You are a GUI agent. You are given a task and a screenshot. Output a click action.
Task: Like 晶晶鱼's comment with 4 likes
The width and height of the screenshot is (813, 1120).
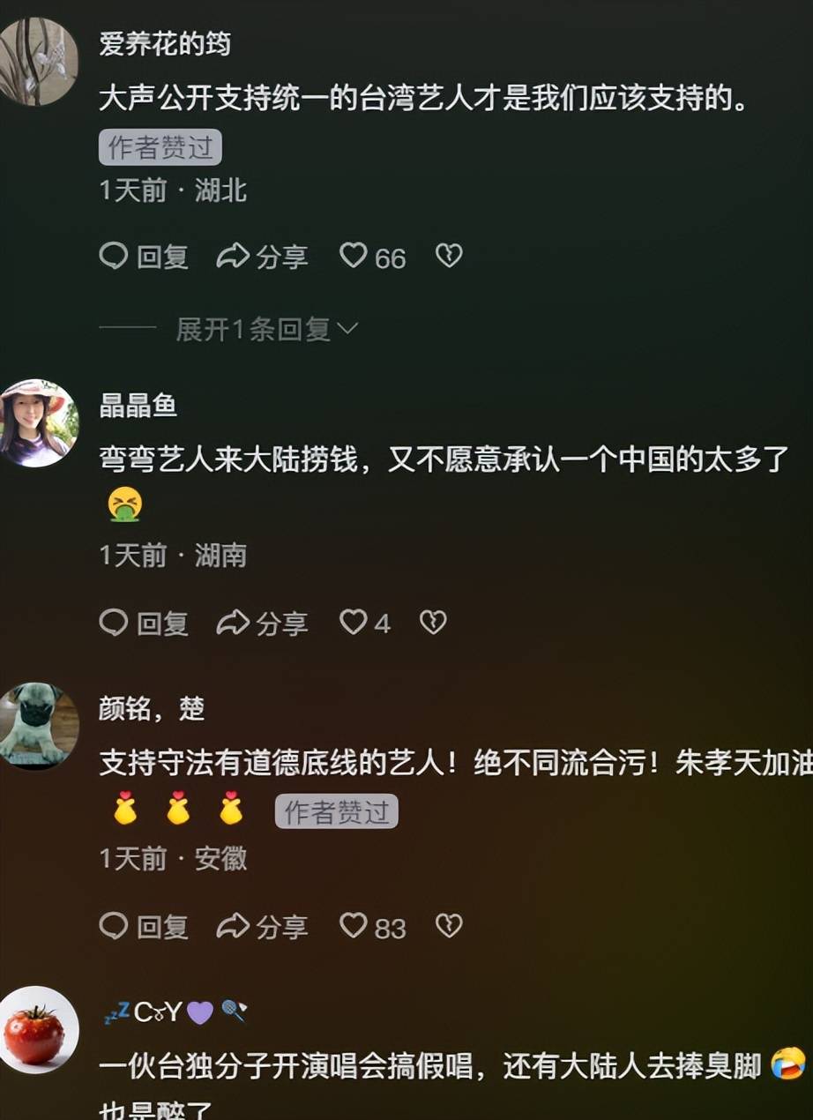click(x=364, y=623)
